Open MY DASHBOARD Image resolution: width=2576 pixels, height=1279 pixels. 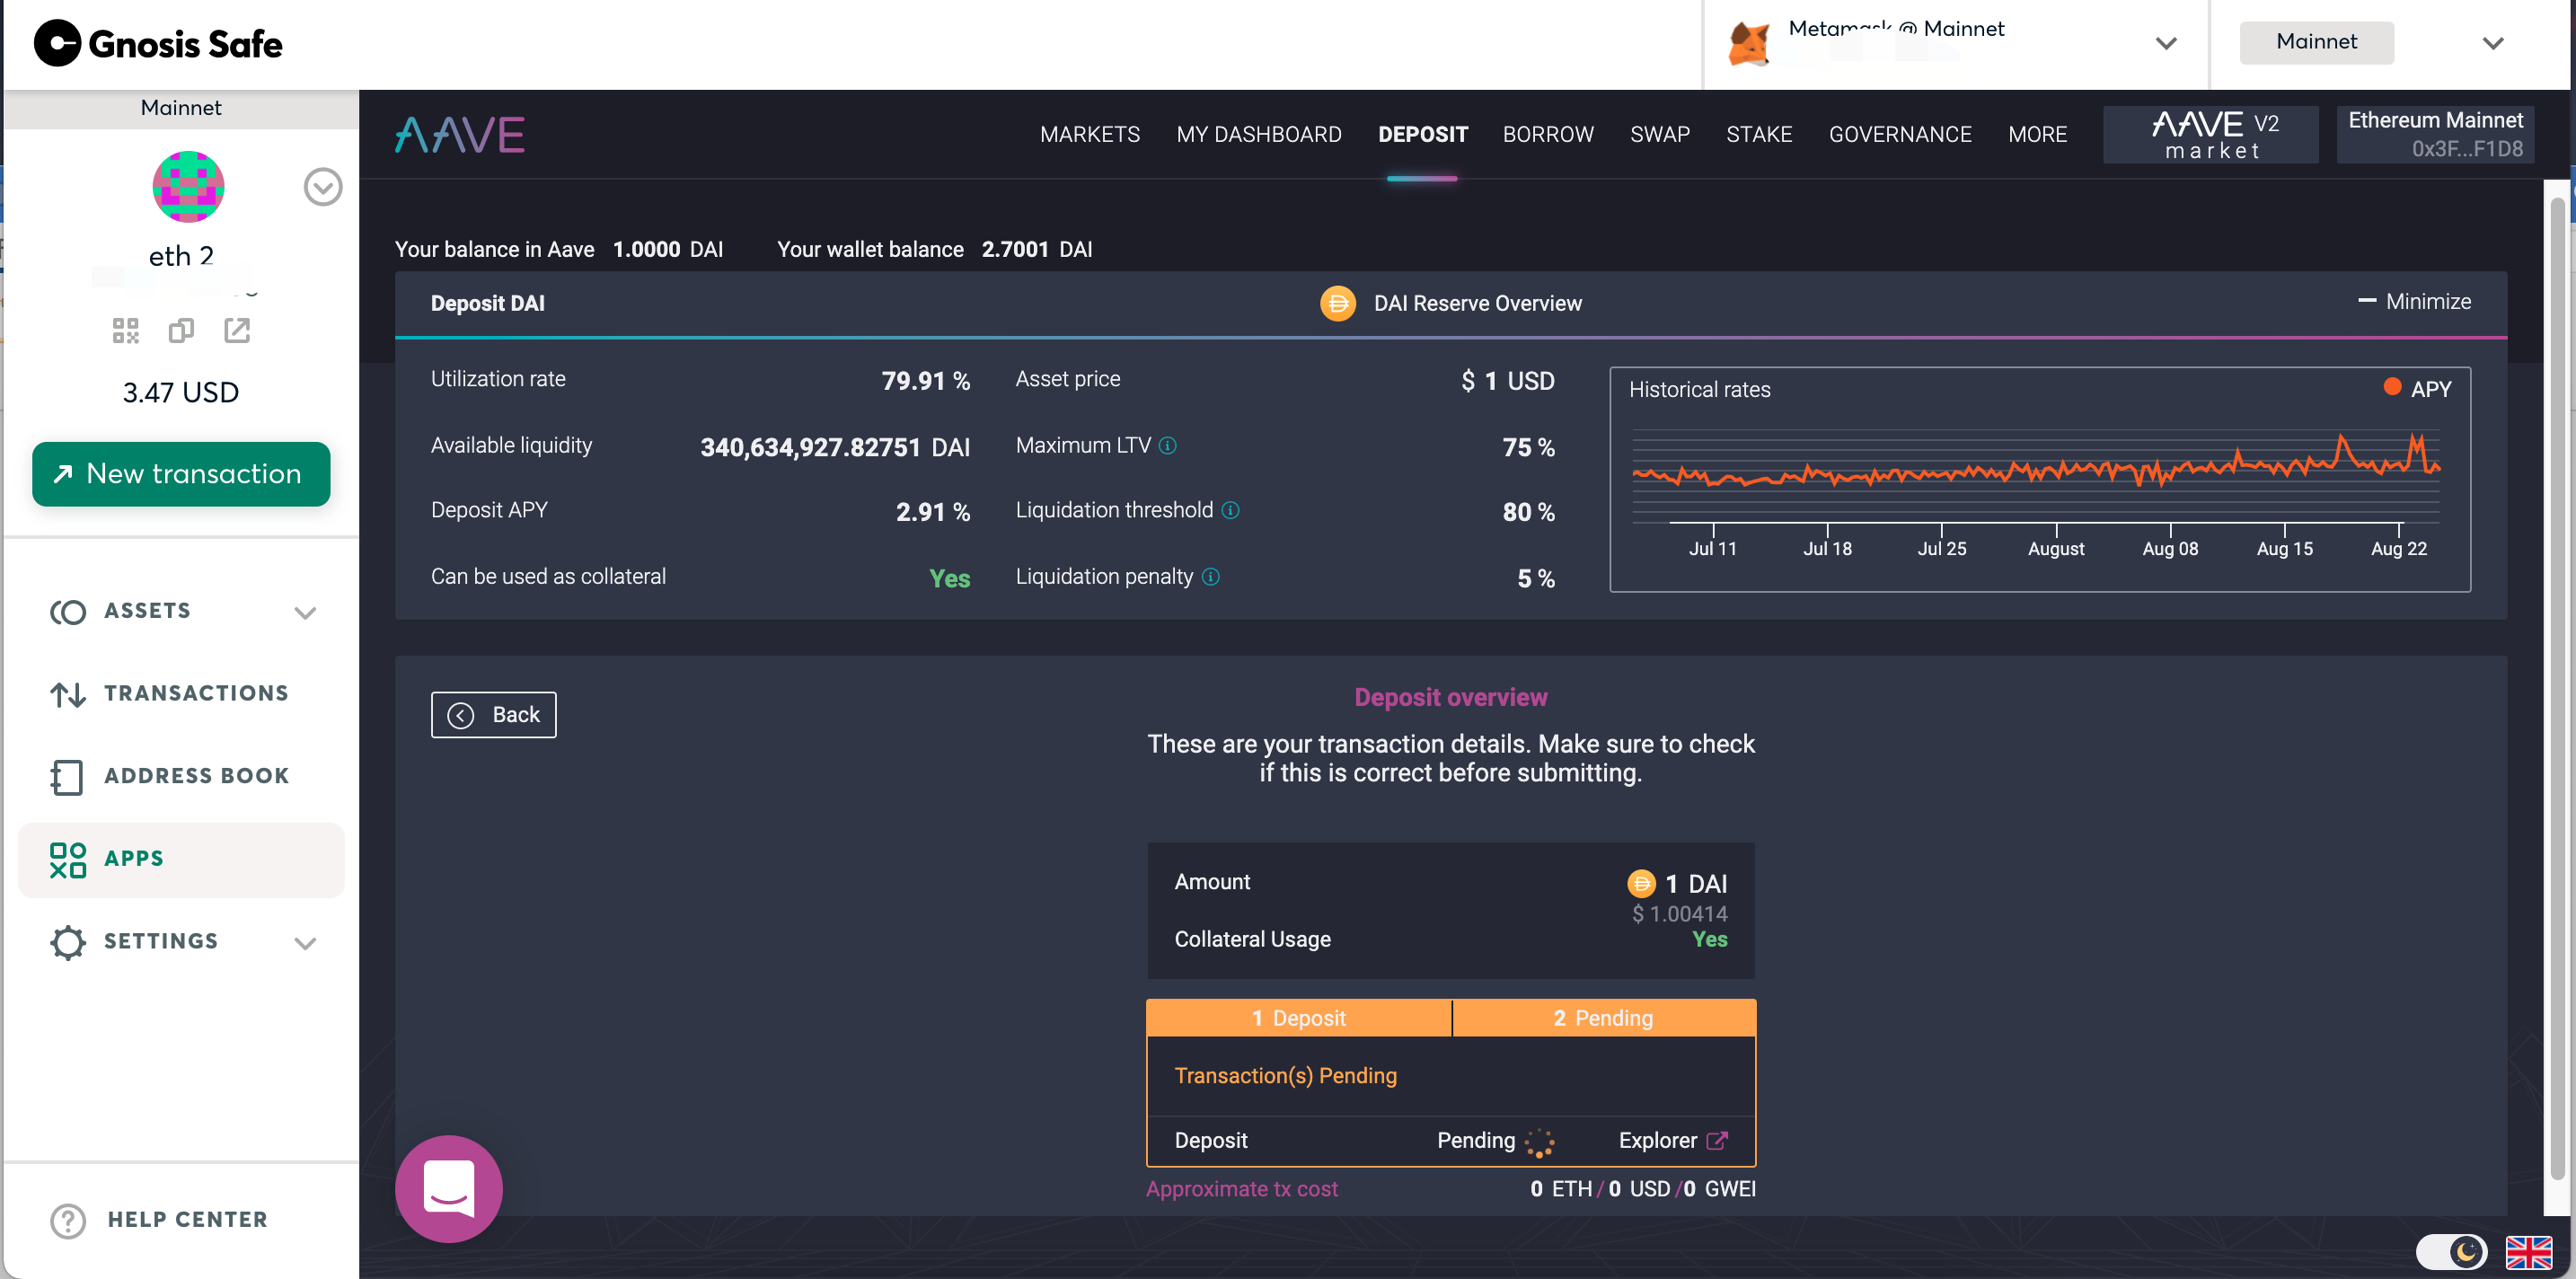point(1259,135)
